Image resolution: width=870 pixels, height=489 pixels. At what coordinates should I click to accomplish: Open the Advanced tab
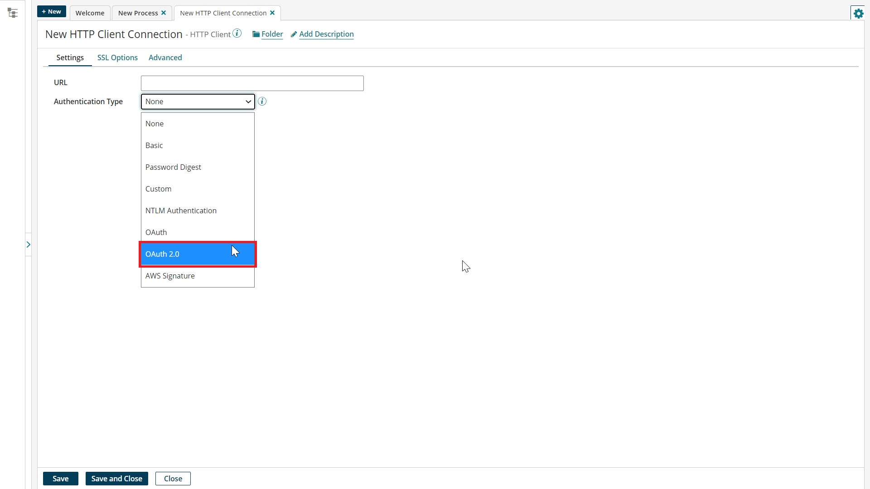click(165, 58)
